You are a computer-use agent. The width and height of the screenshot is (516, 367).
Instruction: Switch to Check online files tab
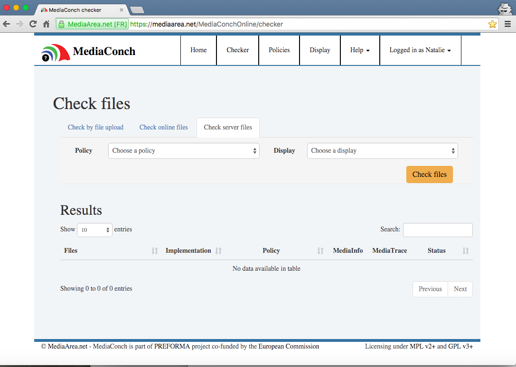[x=164, y=127]
